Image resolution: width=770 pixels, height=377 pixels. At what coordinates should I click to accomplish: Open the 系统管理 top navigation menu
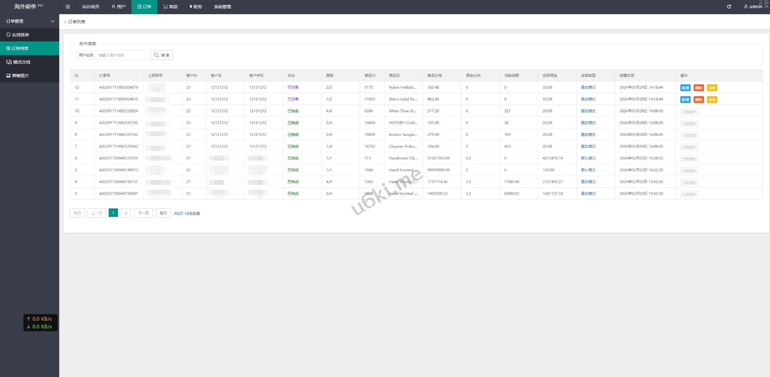(222, 7)
